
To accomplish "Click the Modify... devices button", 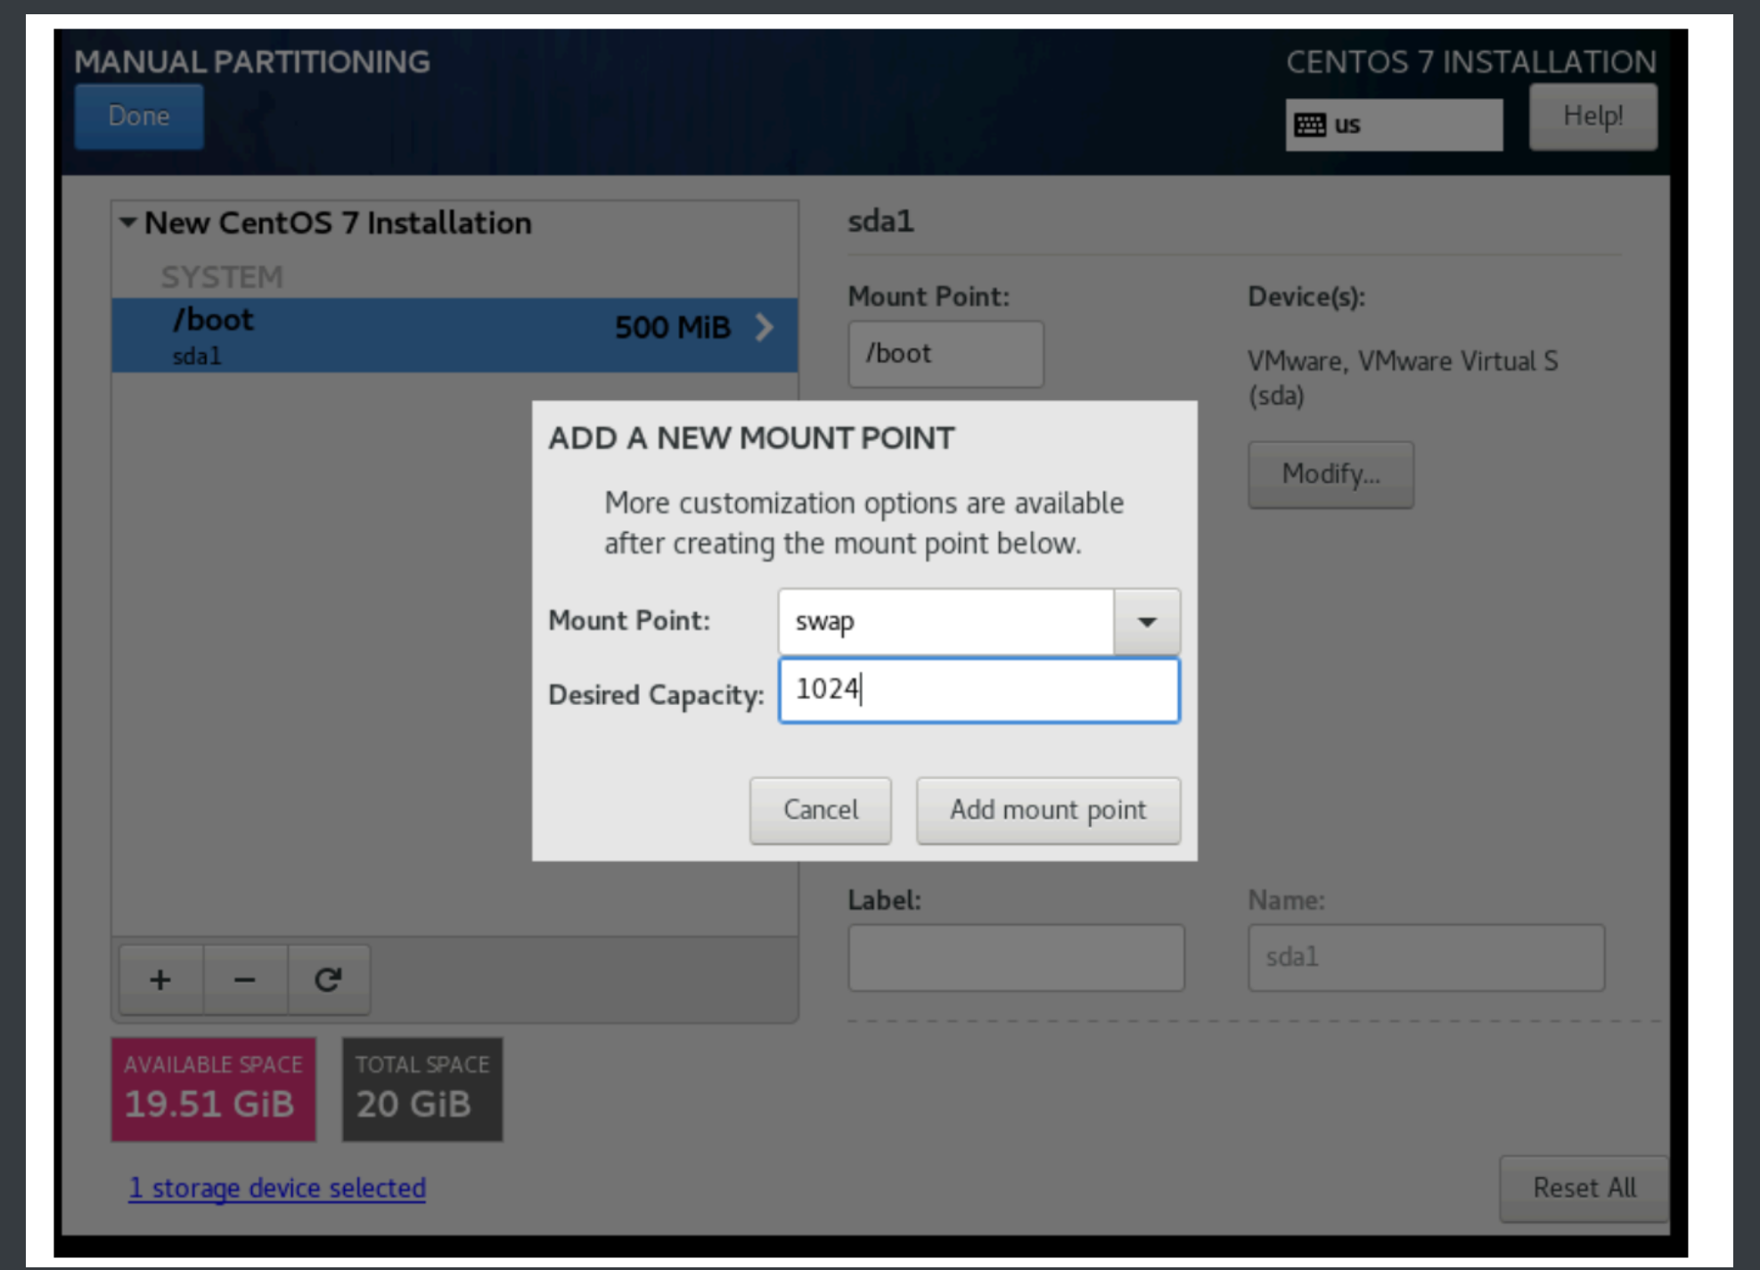I will (x=1330, y=474).
